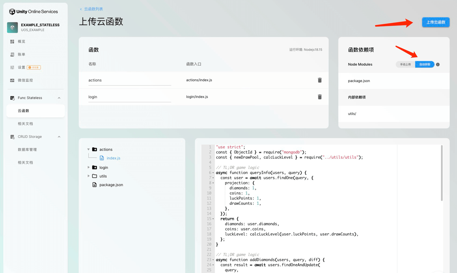Viewport: 457px width, 273px height.
Task: Click the 上传云函数 button
Action: pyautogui.click(x=435, y=22)
